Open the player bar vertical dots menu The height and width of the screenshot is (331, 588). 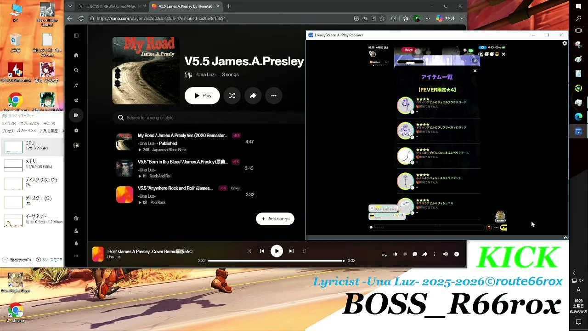point(435,254)
